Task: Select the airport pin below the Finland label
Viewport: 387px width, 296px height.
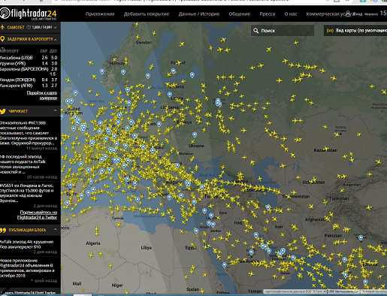Action: pos(173,71)
